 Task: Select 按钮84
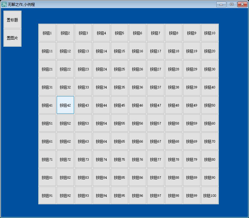101,177
